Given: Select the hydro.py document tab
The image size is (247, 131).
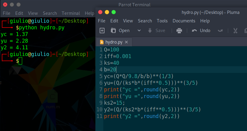Looking at the screenshot, I should (114, 42).
